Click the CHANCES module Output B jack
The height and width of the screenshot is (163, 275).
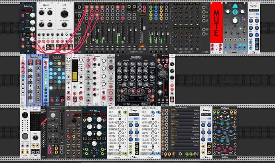coord(111,99)
